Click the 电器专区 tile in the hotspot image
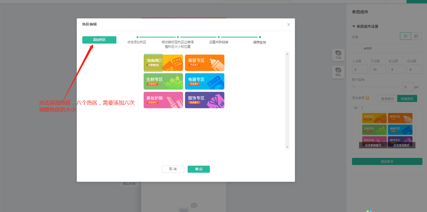This screenshot has width=427, height=212. [205, 81]
